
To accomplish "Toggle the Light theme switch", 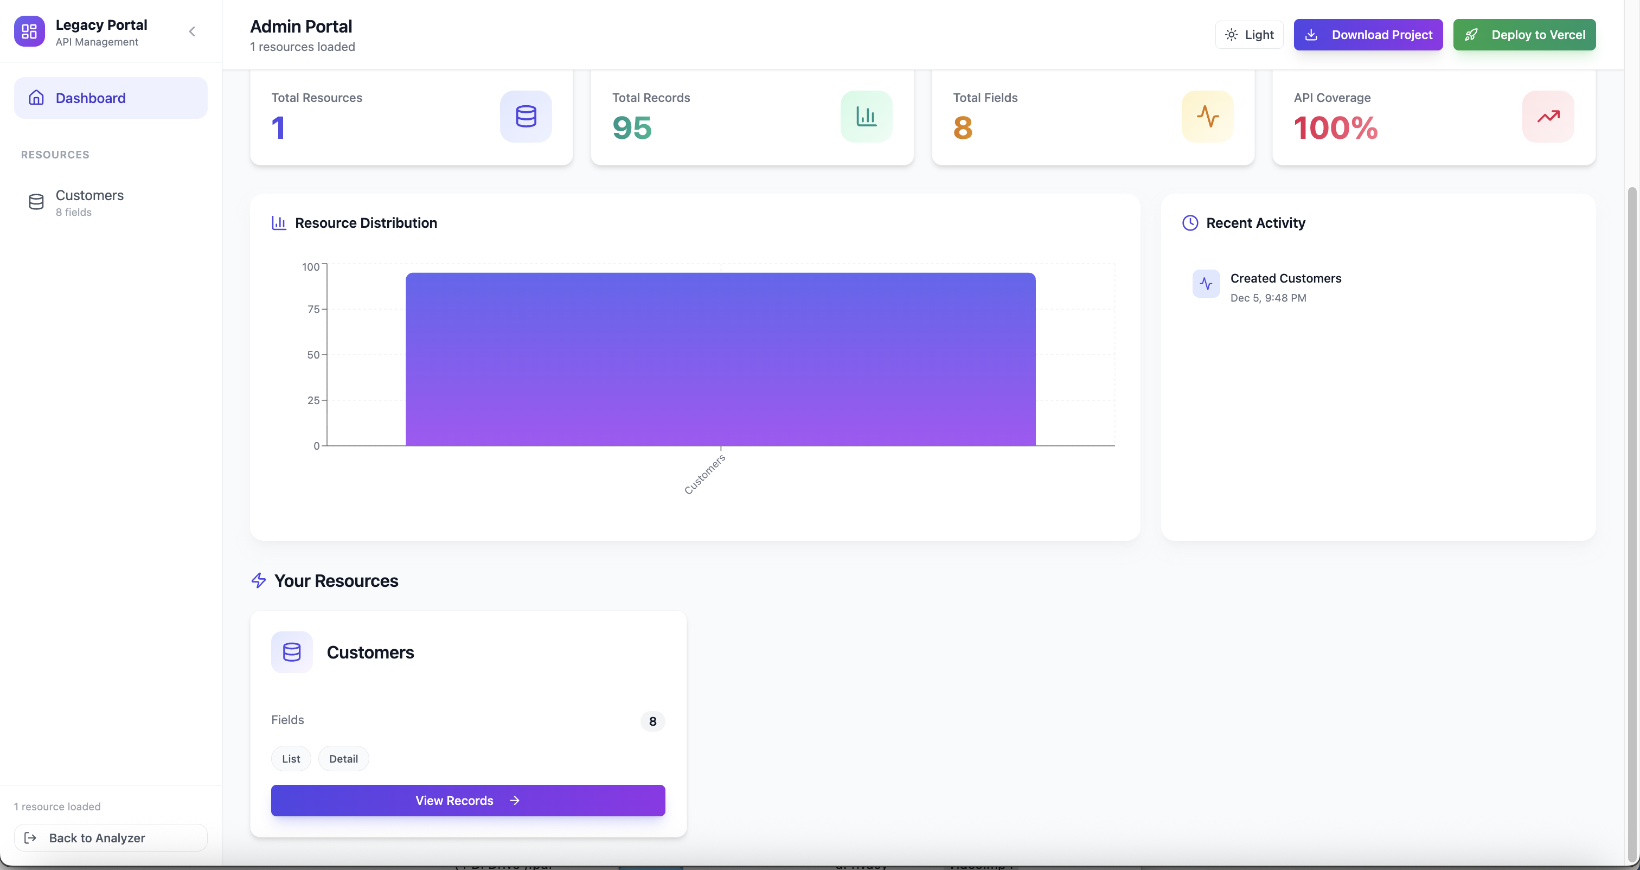I will pos(1248,35).
